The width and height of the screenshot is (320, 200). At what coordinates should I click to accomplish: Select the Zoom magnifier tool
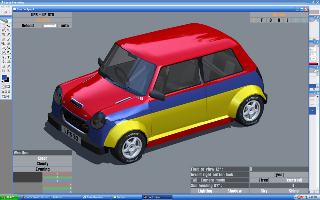click(8, 71)
